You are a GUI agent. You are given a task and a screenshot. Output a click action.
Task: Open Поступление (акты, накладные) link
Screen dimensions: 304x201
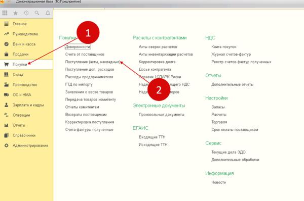(93, 62)
